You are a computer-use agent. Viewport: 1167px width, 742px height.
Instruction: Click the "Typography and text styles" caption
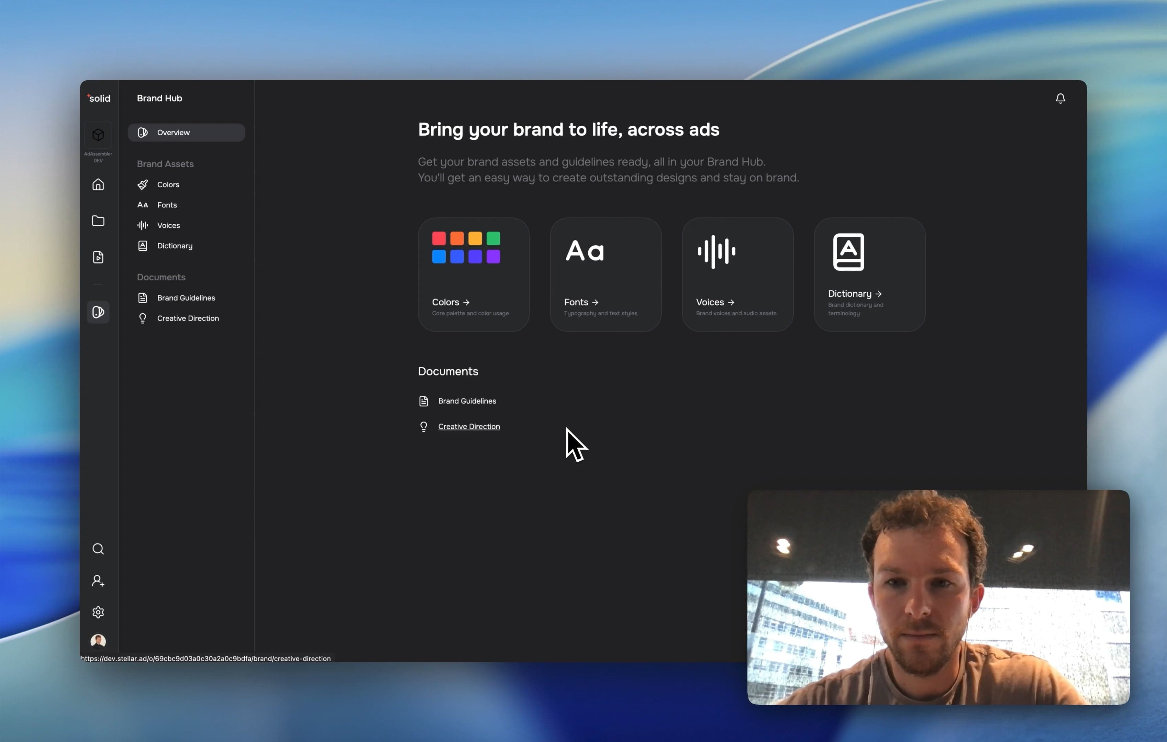(x=600, y=313)
